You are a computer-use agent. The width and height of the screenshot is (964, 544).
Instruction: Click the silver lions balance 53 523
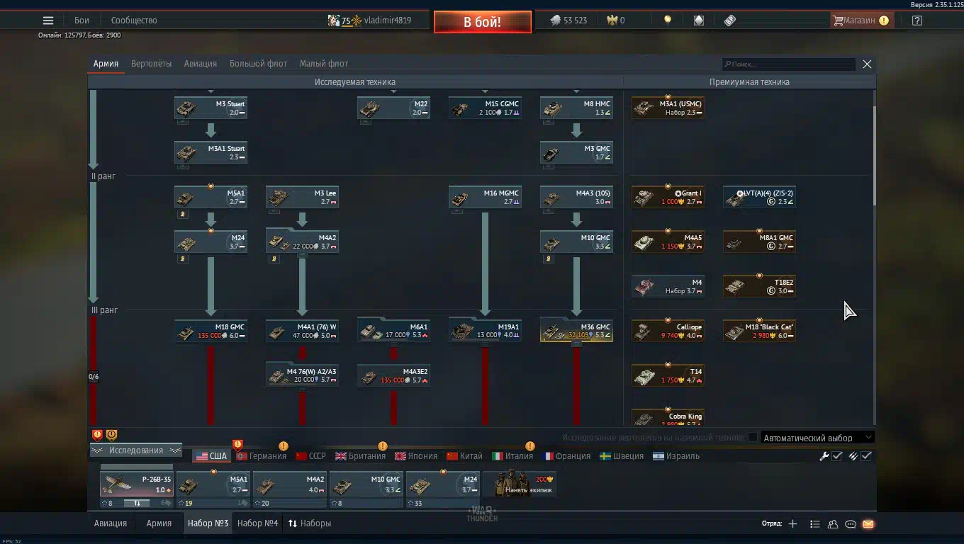[568, 21]
